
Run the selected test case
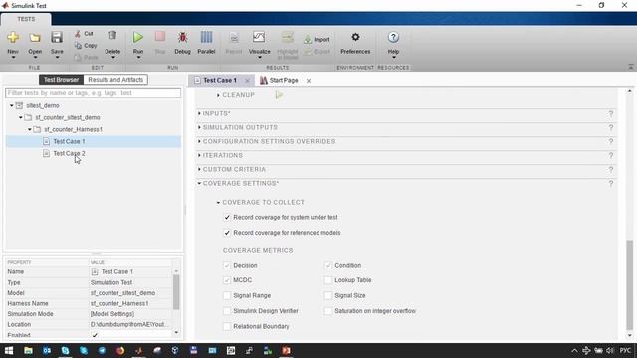[x=138, y=38]
